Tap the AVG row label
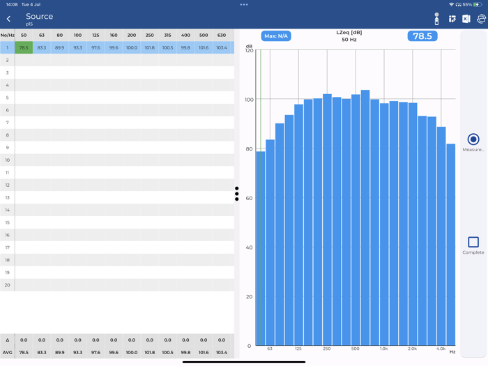 [8, 352]
